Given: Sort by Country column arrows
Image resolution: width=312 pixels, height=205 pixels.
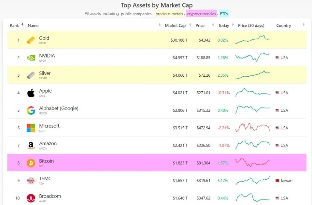Looking at the screenshot, I should [304, 25].
